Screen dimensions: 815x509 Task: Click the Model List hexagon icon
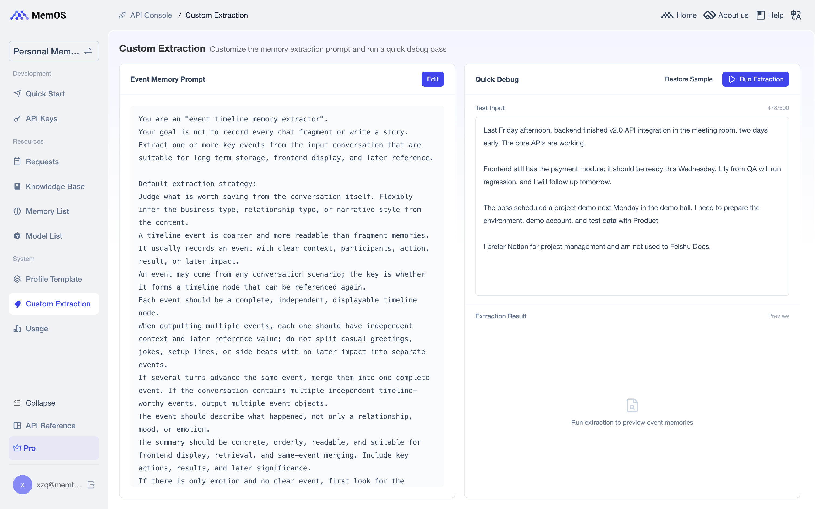(17, 236)
